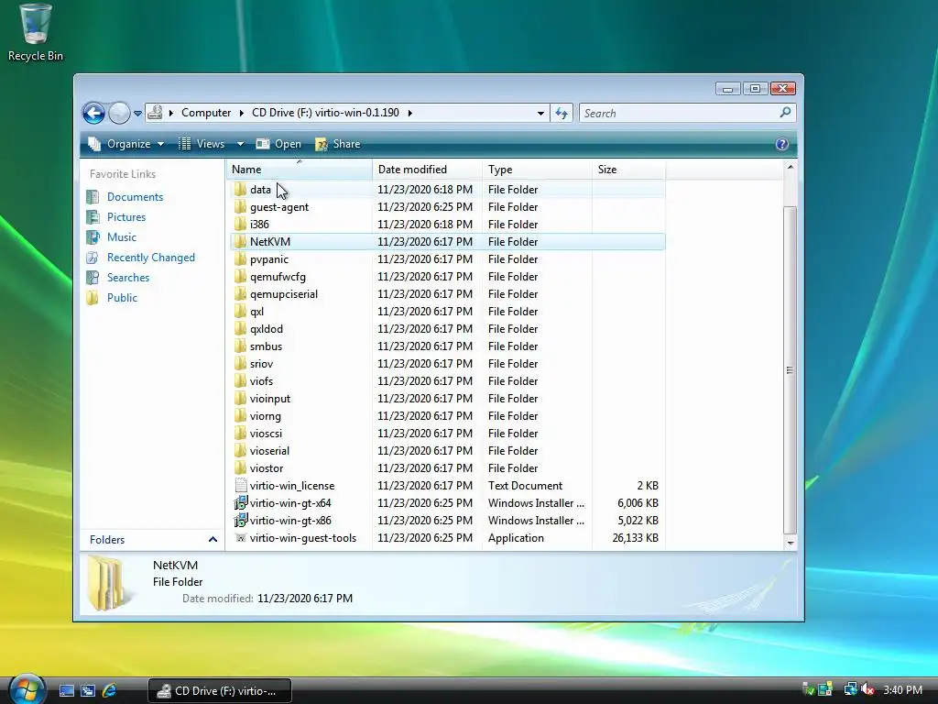Viewport: 938px width, 704px height.
Task: Click the vertical scrollbar thumb
Action: click(x=791, y=369)
